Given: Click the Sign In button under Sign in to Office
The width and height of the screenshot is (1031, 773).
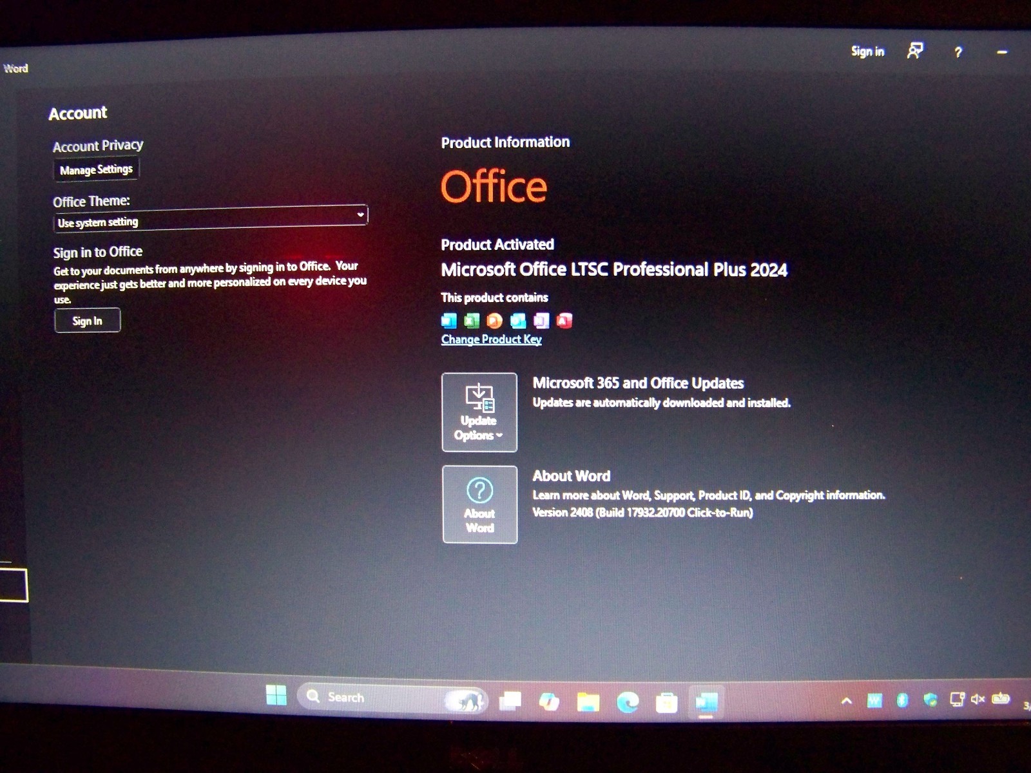Looking at the screenshot, I should pyautogui.click(x=88, y=321).
